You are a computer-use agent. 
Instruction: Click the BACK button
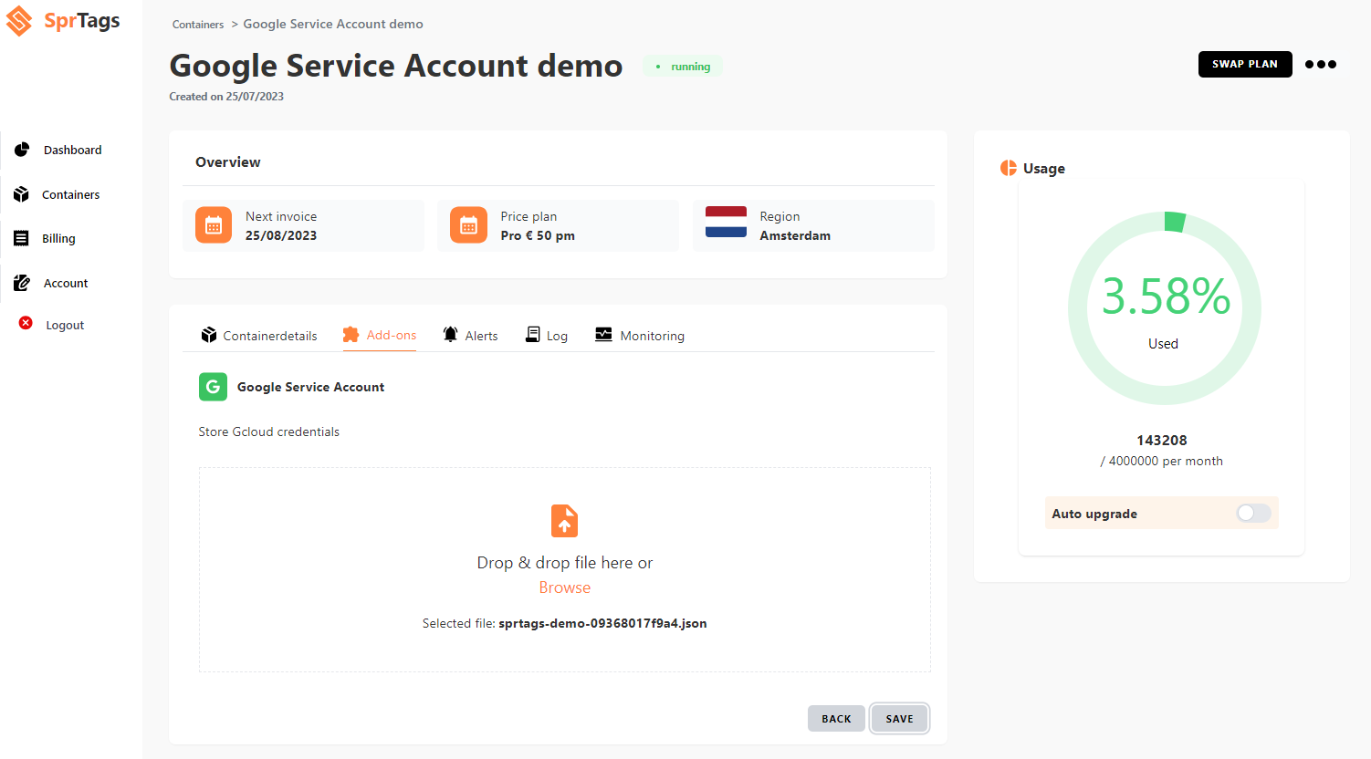pos(836,719)
